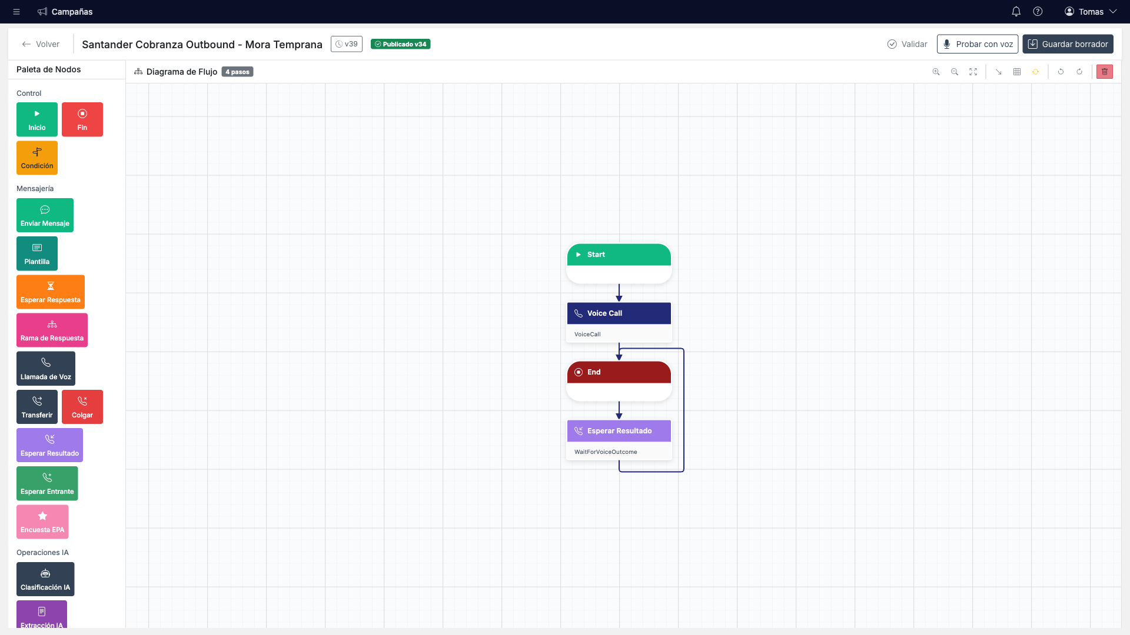
Task: Open the help question mark icon
Action: coord(1038,12)
